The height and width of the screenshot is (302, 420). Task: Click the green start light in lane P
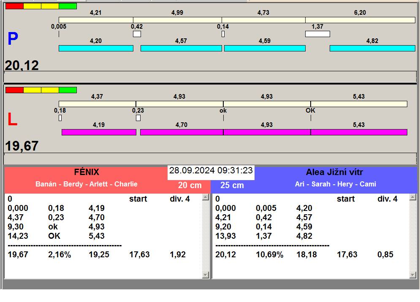pyautogui.click(x=68, y=6)
